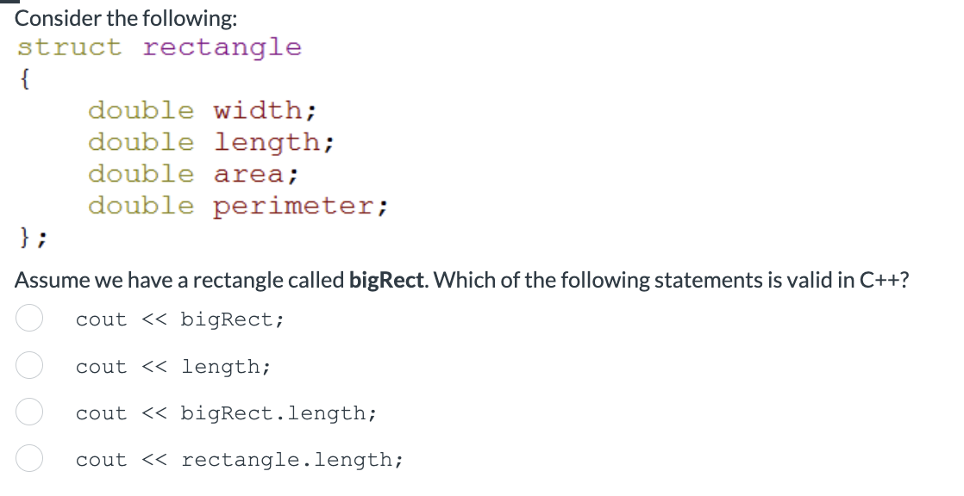Screen dimensions: 964x496
Task: Click the word rectangle in the struct definition
Action: (x=222, y=46)
